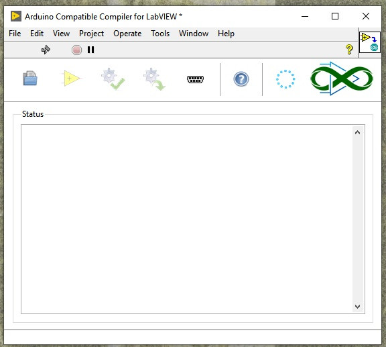Open help with the blue question mark icon

coord(241,79)
